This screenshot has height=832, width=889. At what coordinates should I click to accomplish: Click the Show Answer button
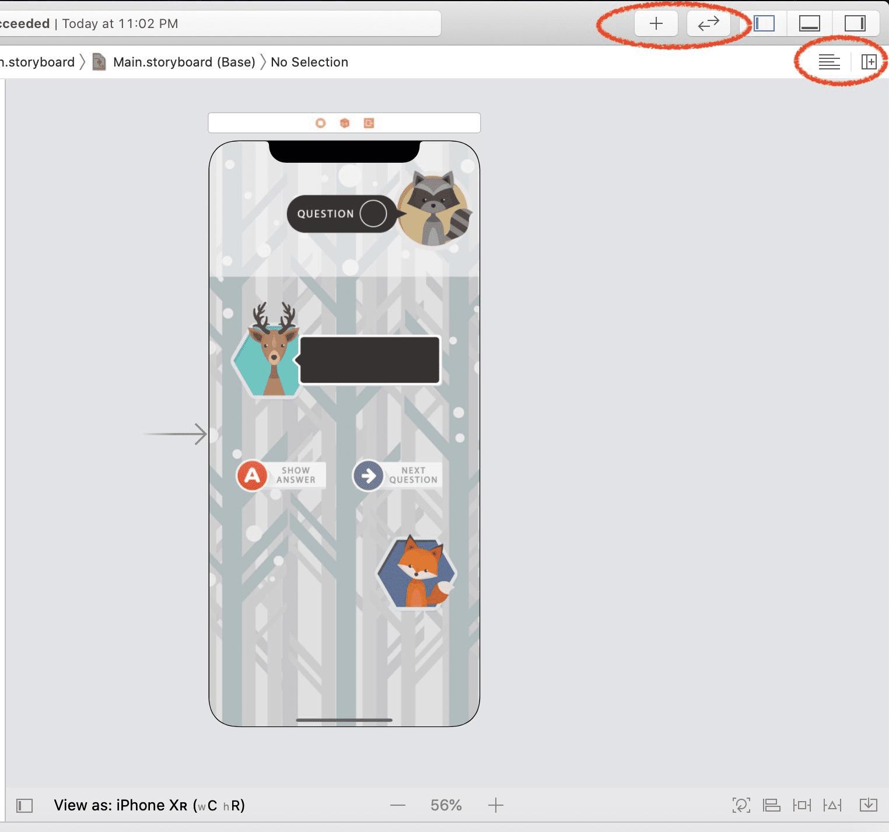click(x=281, y=476)
